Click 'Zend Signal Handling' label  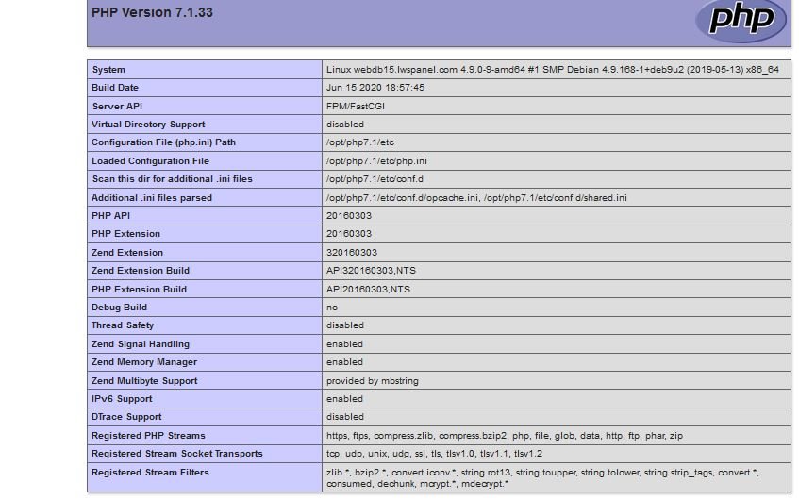(x=141, y=344)
